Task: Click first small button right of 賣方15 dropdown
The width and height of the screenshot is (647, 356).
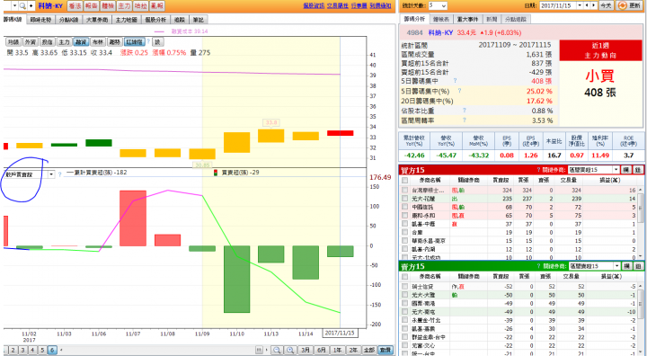Action: [x=626, y=266]
